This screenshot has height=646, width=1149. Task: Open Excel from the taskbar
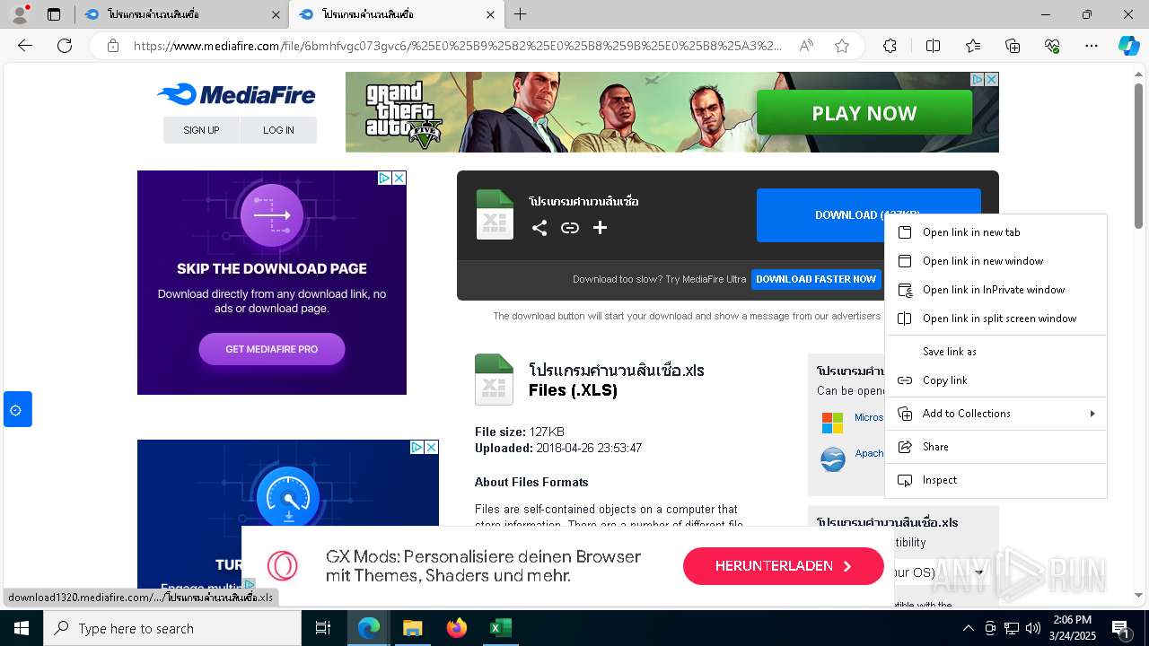(500, 628)
